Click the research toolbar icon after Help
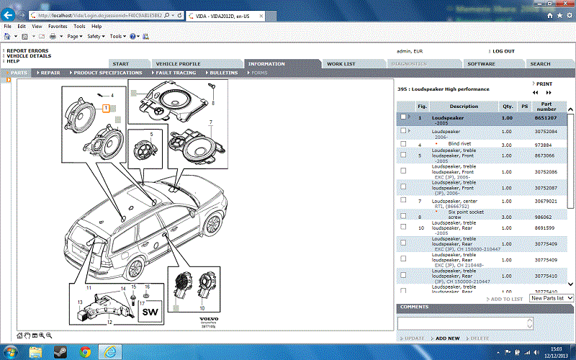 [x=146, y=37]
